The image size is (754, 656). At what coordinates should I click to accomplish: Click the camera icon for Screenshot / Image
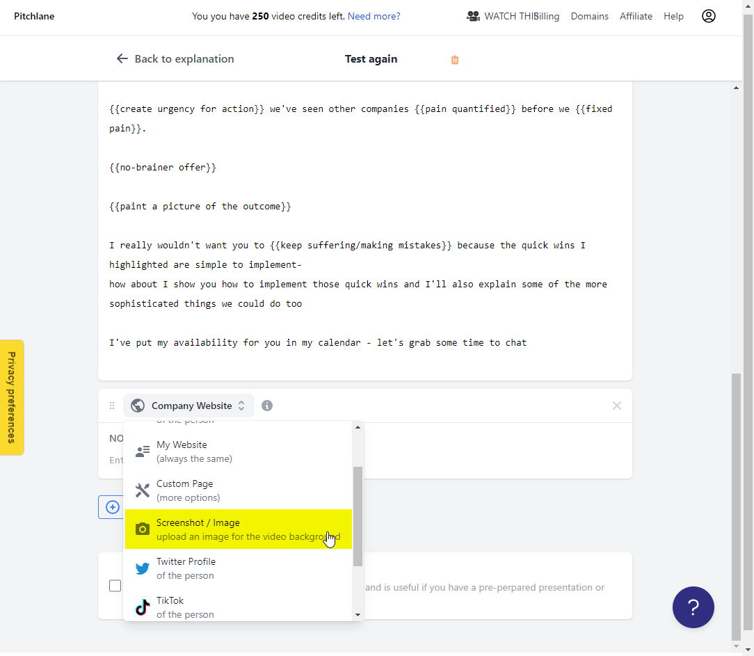[x=143, y=529]
